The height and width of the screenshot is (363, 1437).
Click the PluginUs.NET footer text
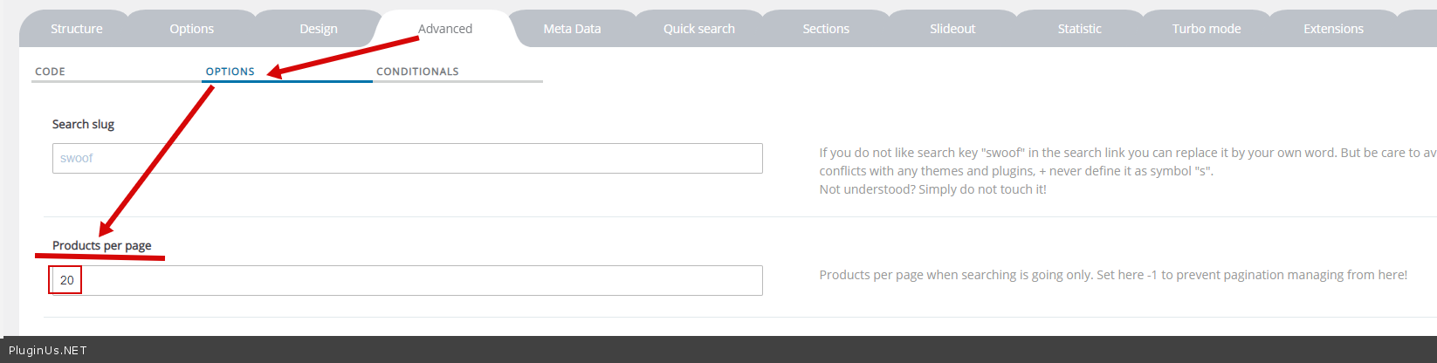coord(47,350)
